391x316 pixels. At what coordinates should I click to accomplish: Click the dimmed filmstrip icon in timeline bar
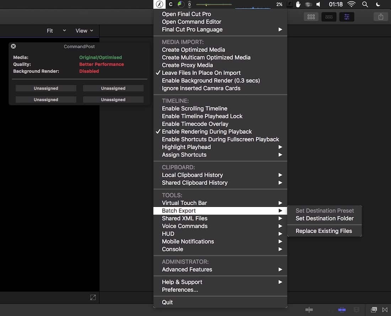(x=357, y=310)
